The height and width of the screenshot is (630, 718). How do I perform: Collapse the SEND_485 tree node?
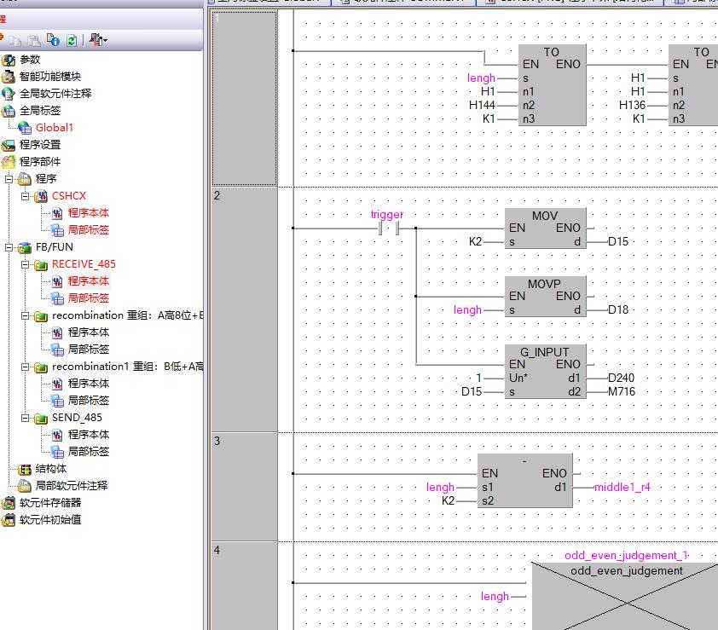pos(25,418)
